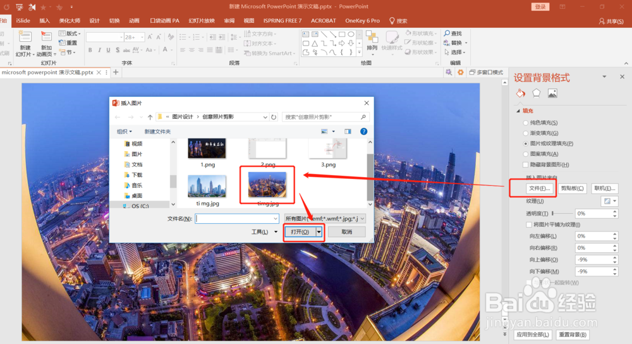
Task: Open the Fill bucket tab in format pane
Action: [520, 93]
